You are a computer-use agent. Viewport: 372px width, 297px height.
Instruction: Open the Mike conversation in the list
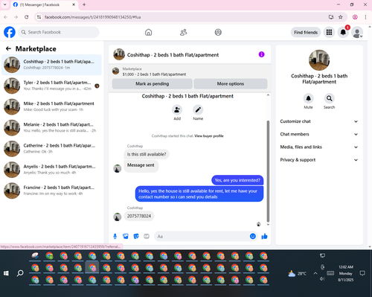tap(51, 106)
